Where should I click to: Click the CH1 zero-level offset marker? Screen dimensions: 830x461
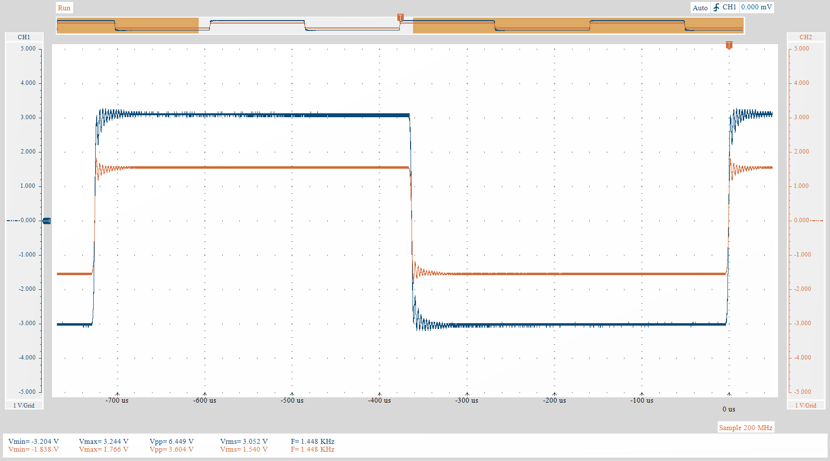pyautogui.click(x=47, y=221)
